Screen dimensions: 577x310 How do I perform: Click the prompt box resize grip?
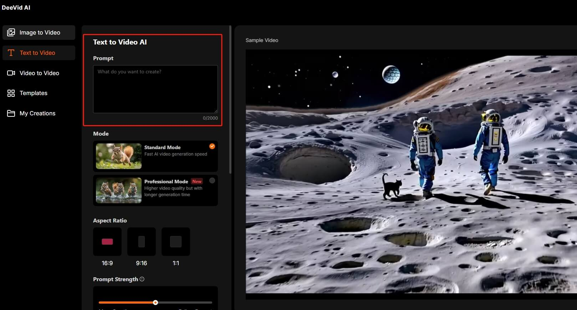pyautogui.click(x=216, y=111)
